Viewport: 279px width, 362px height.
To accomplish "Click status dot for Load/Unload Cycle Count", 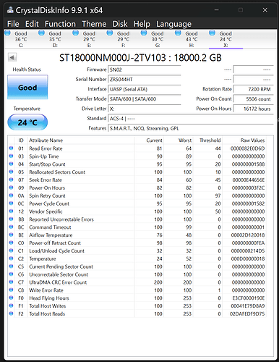I will click(x=11, y=251).
